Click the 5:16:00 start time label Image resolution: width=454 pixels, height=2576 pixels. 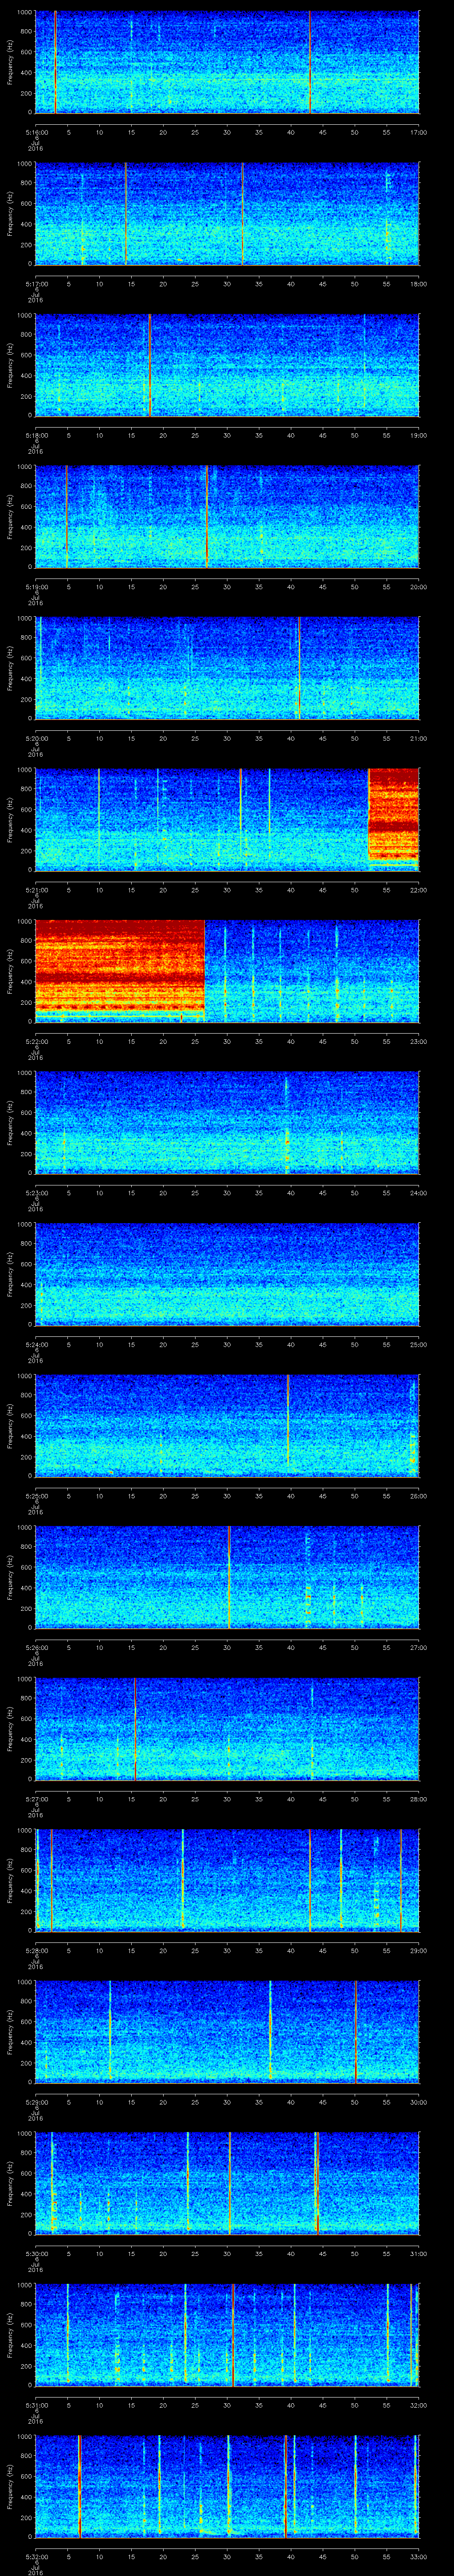37,132
